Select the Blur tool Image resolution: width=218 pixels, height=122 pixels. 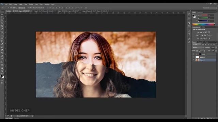coord(2,50)
